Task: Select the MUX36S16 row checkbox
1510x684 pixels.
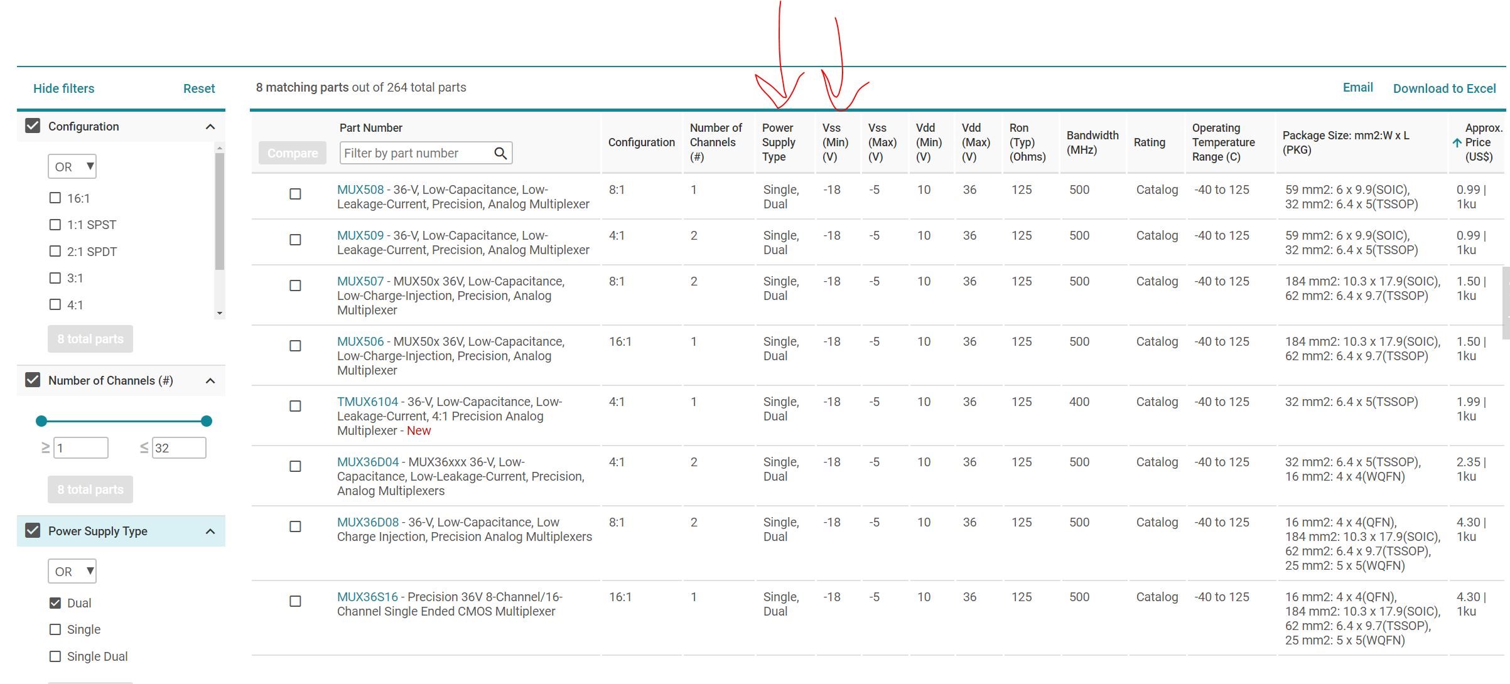Action: click(295, 601)
